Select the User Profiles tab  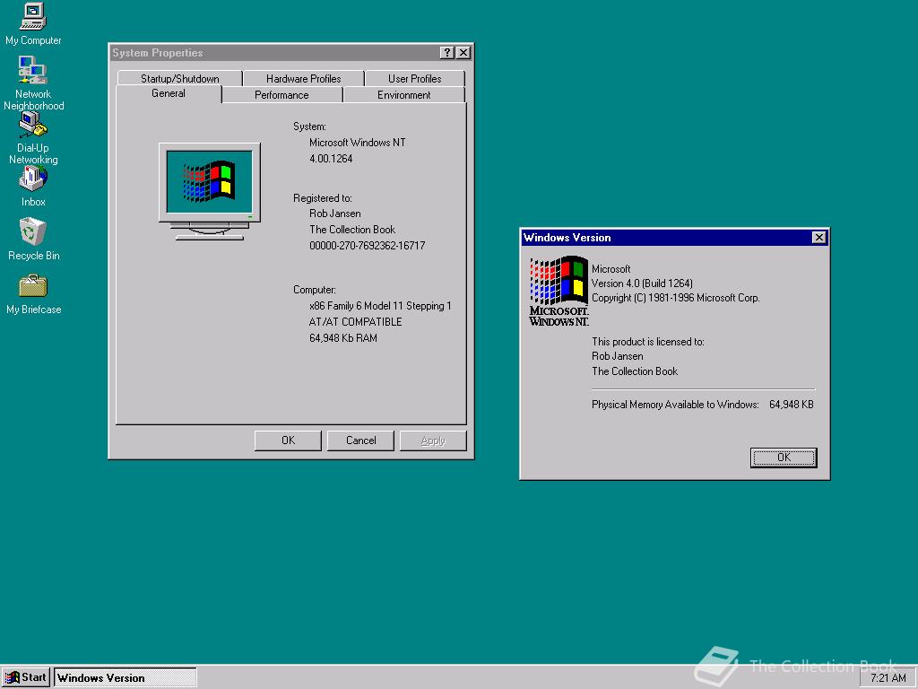[414, 79]
